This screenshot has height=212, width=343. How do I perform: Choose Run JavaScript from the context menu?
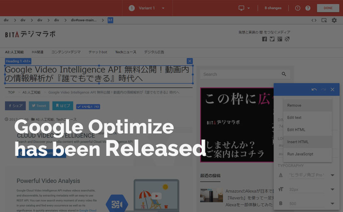pos(307,154)
